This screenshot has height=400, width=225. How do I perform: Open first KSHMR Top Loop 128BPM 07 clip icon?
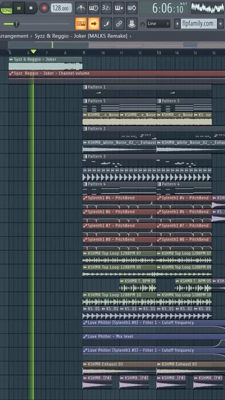point(85,253)
